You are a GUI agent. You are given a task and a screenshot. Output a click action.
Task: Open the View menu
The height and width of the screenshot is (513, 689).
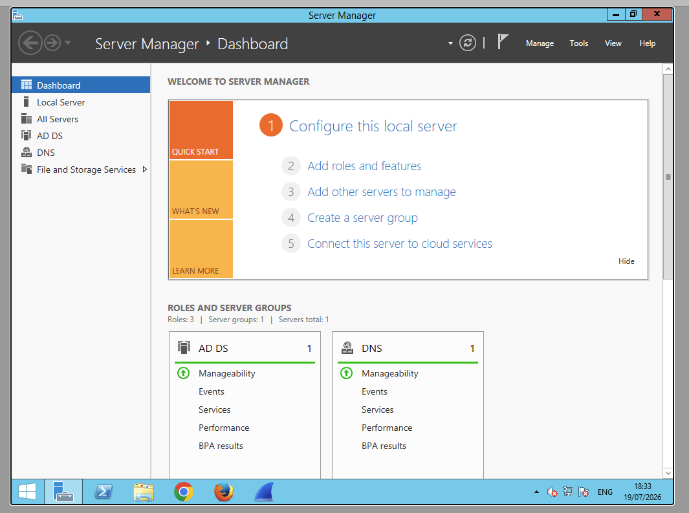pyautogui.click(x=613, y=43)
